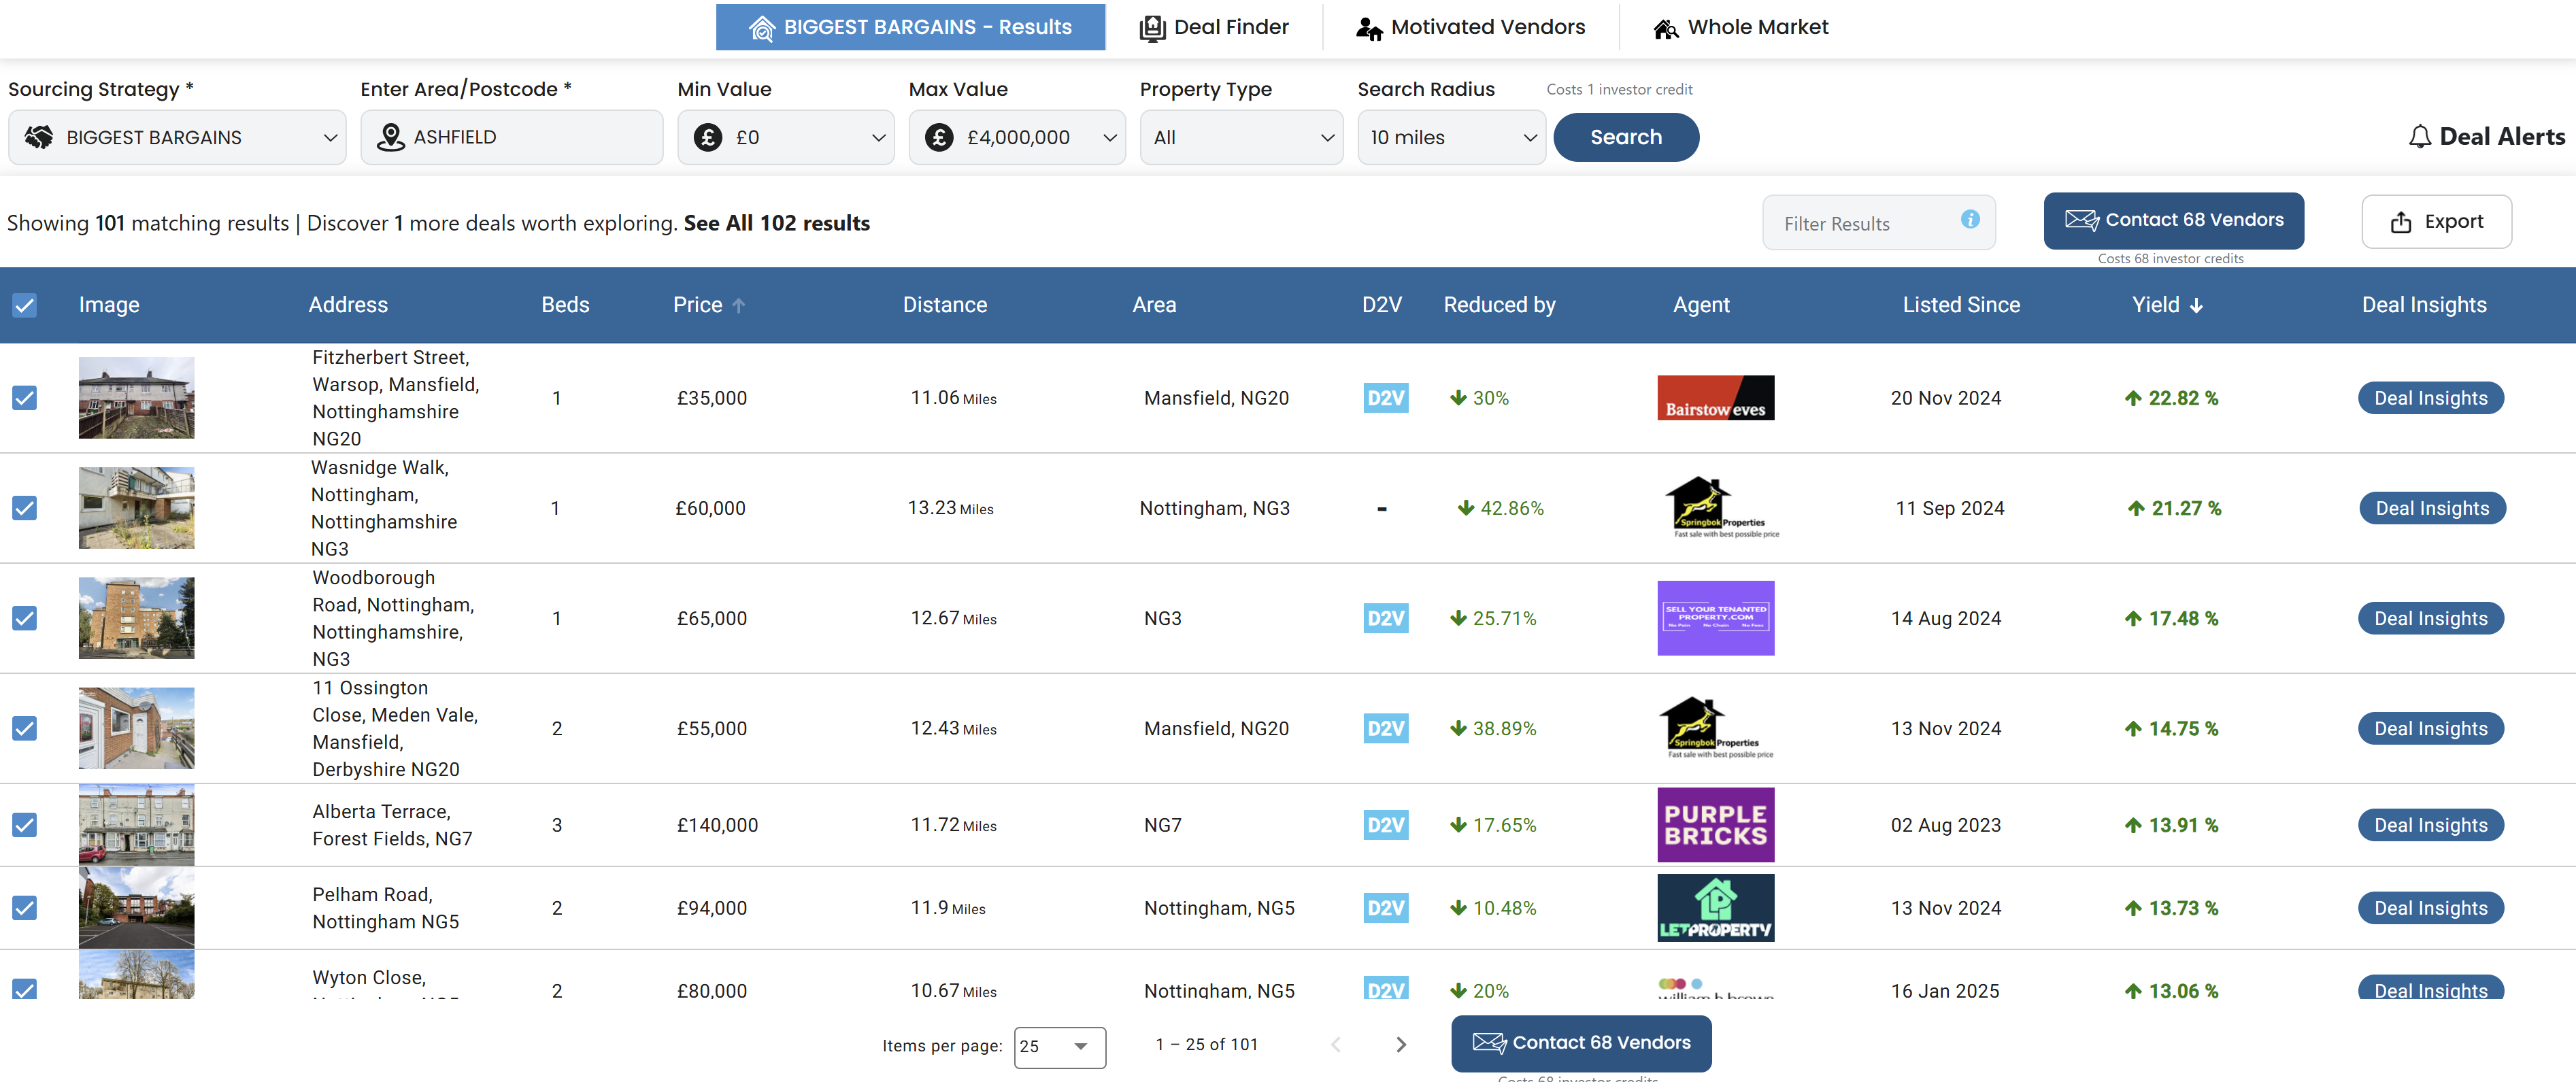Uncheck the Wasnidge Walk listing row

[24, 506]
